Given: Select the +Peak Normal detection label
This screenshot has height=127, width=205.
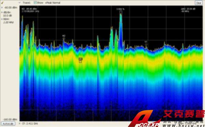Looking at the screenshot, I should [53, 3].
